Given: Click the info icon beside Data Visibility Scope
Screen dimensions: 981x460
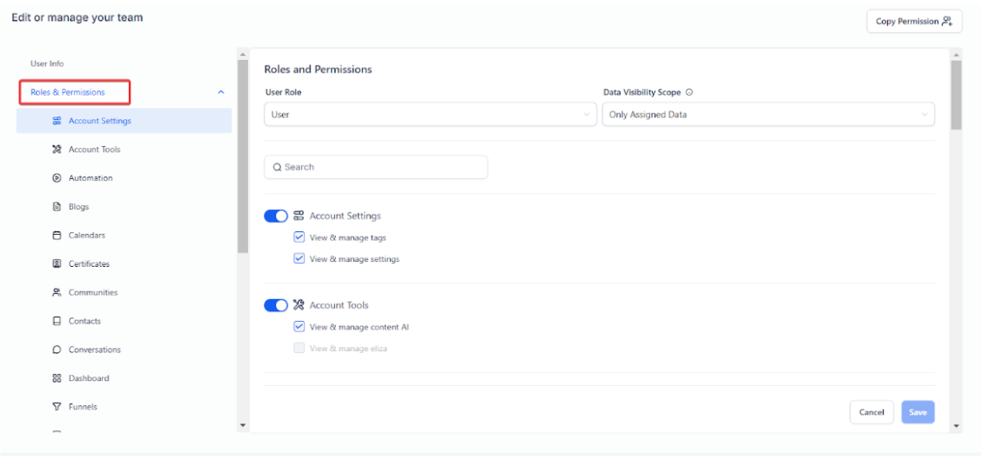Looking at the screenshot, I should coord(689,92).
